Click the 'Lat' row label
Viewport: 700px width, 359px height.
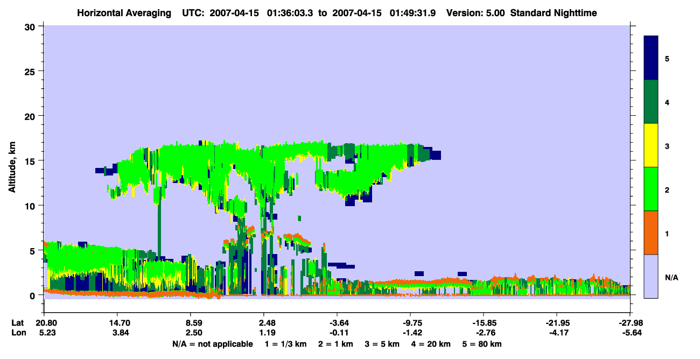[17, 323]
